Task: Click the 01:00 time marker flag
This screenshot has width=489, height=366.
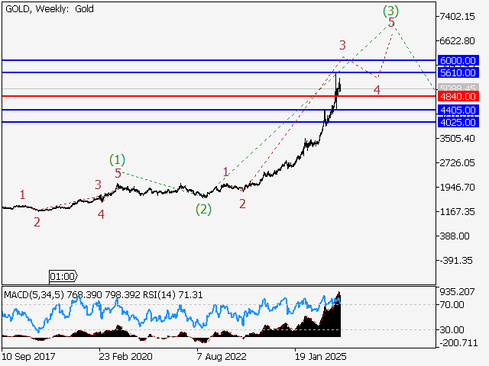Action: tap(63, 275)
